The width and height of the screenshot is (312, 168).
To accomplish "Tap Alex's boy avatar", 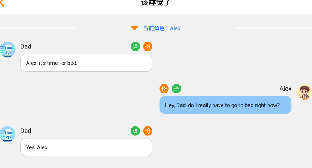I will (x=304, y=92).
